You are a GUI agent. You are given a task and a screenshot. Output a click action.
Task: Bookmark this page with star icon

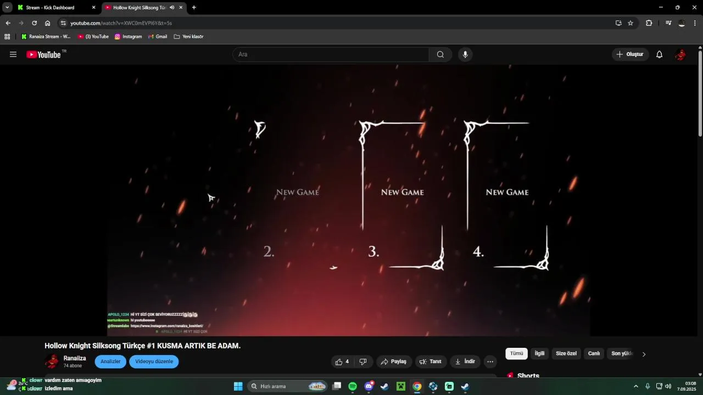click(631, 23)
